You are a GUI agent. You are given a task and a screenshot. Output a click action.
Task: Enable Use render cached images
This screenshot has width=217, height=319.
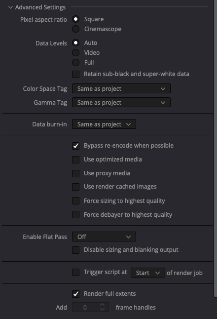pyautogui.click(x=76, y=187)
